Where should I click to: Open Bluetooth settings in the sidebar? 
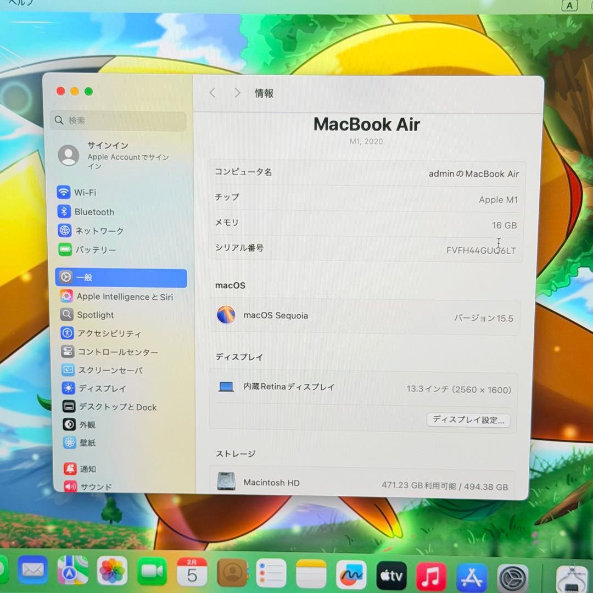click(91, 212)
